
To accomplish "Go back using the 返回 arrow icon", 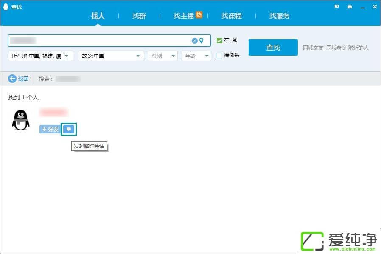I will (x=13, y=79).
